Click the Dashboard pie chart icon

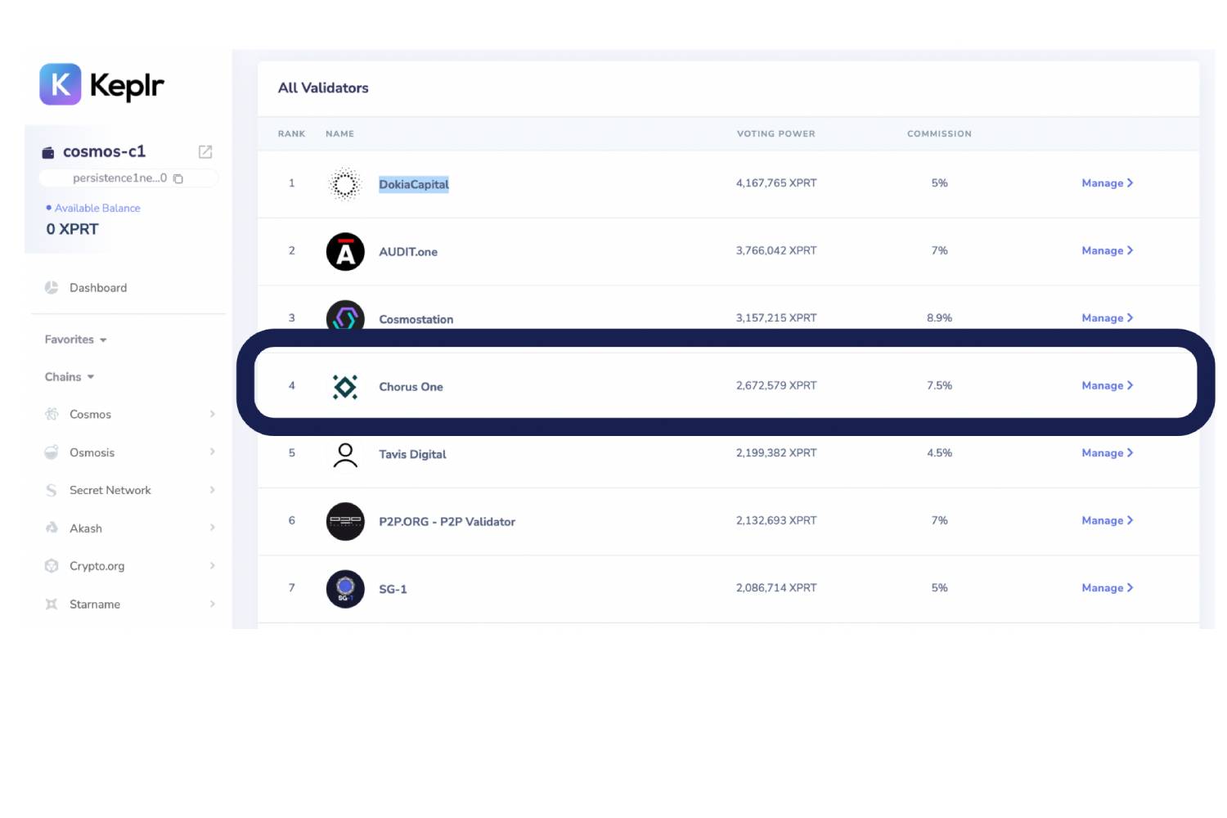(52, 288)
